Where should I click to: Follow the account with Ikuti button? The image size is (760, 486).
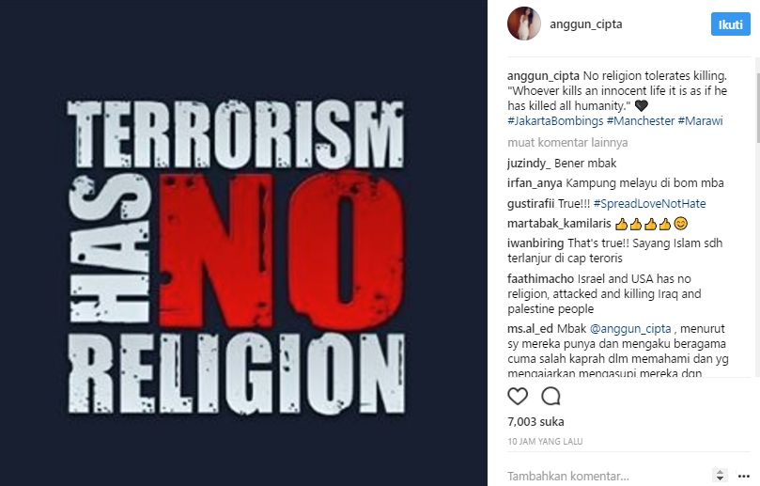731,24
